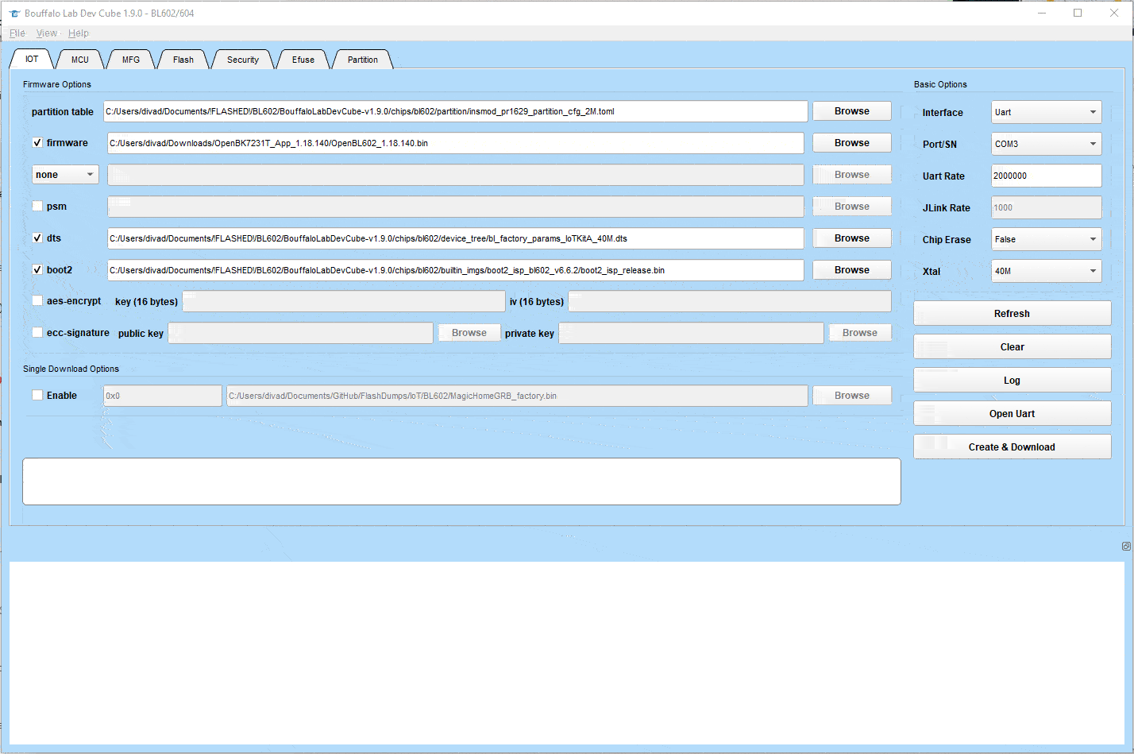Viewport: 1134px width, 754px height.
Task: Click the Clear button
Action: pyautogui.click(x=1012, y=347)
